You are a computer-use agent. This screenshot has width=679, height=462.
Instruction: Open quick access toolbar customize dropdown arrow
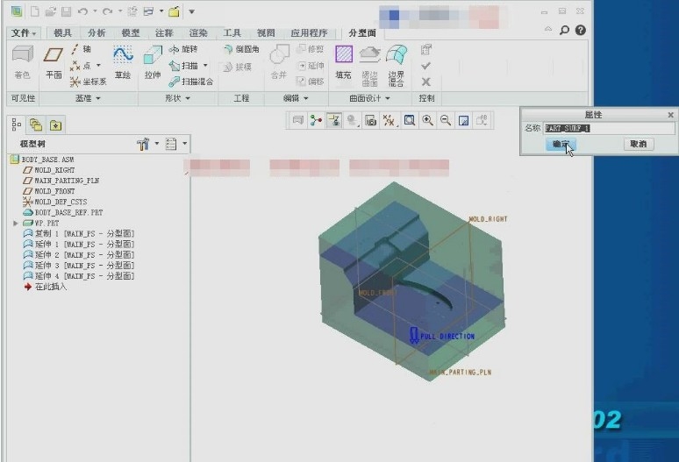click(192, 11)
